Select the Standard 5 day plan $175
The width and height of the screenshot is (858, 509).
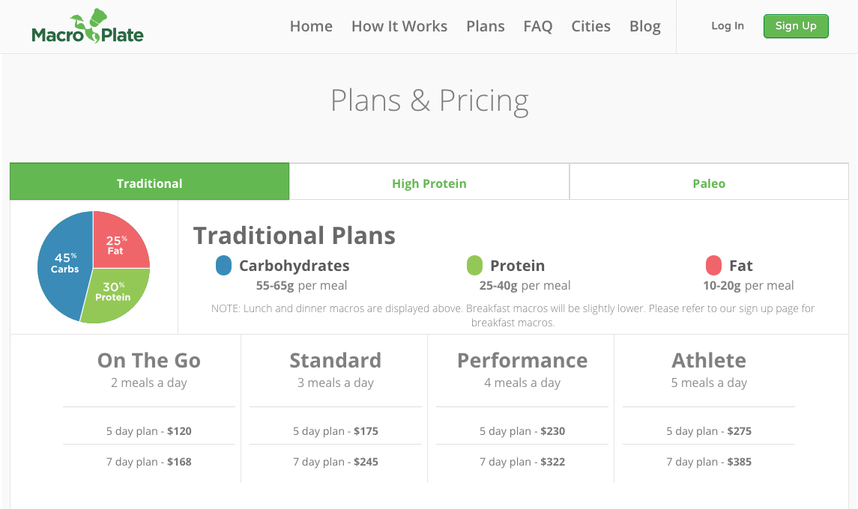pos(336,431)
